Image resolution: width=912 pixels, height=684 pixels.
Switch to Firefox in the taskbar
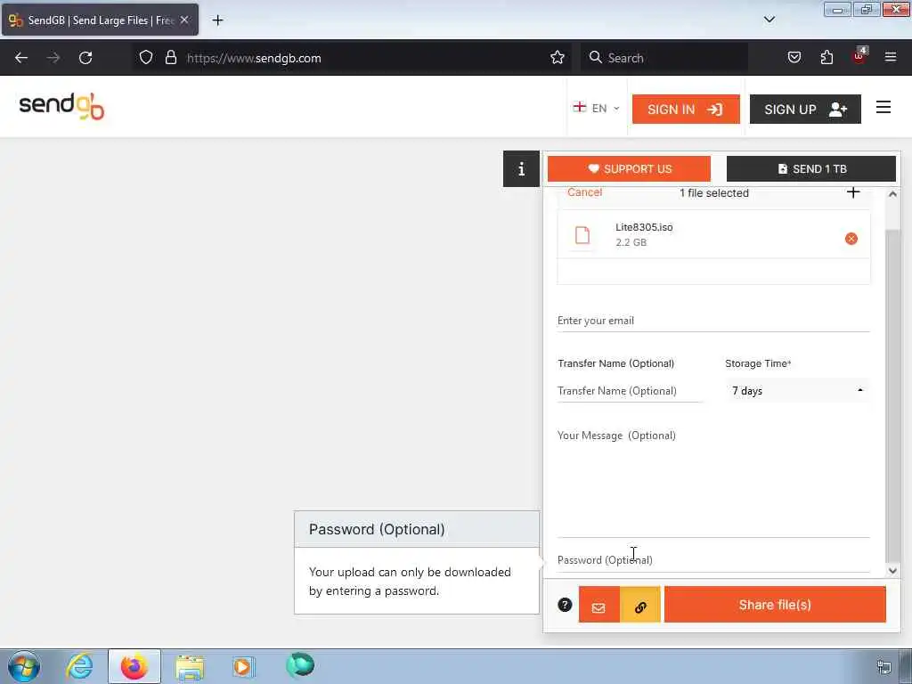[x=134, y=666]
